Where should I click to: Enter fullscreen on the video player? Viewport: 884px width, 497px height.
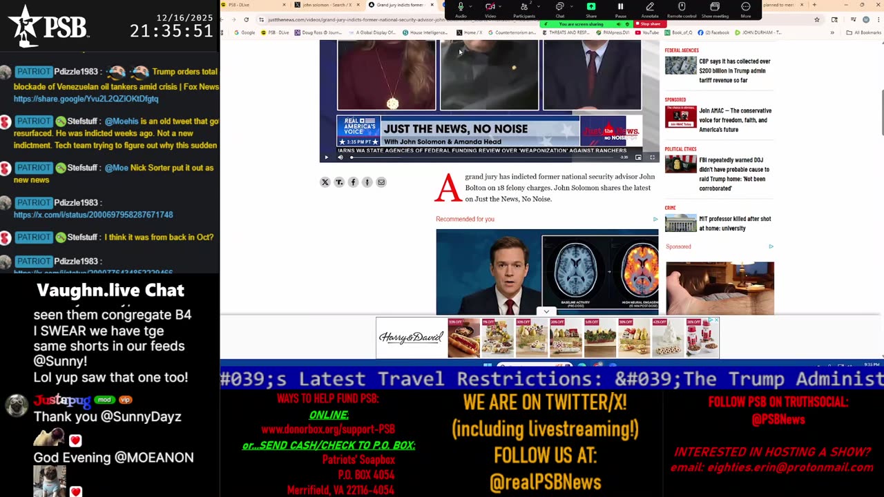651,157
